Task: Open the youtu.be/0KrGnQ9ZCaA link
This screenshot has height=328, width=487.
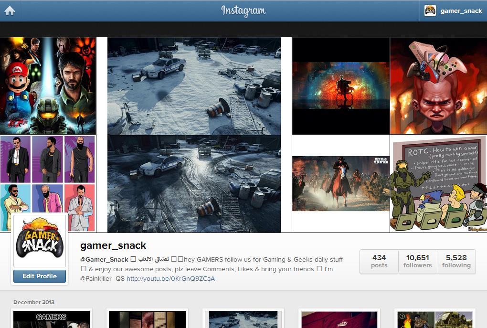Action: [170, 279]
